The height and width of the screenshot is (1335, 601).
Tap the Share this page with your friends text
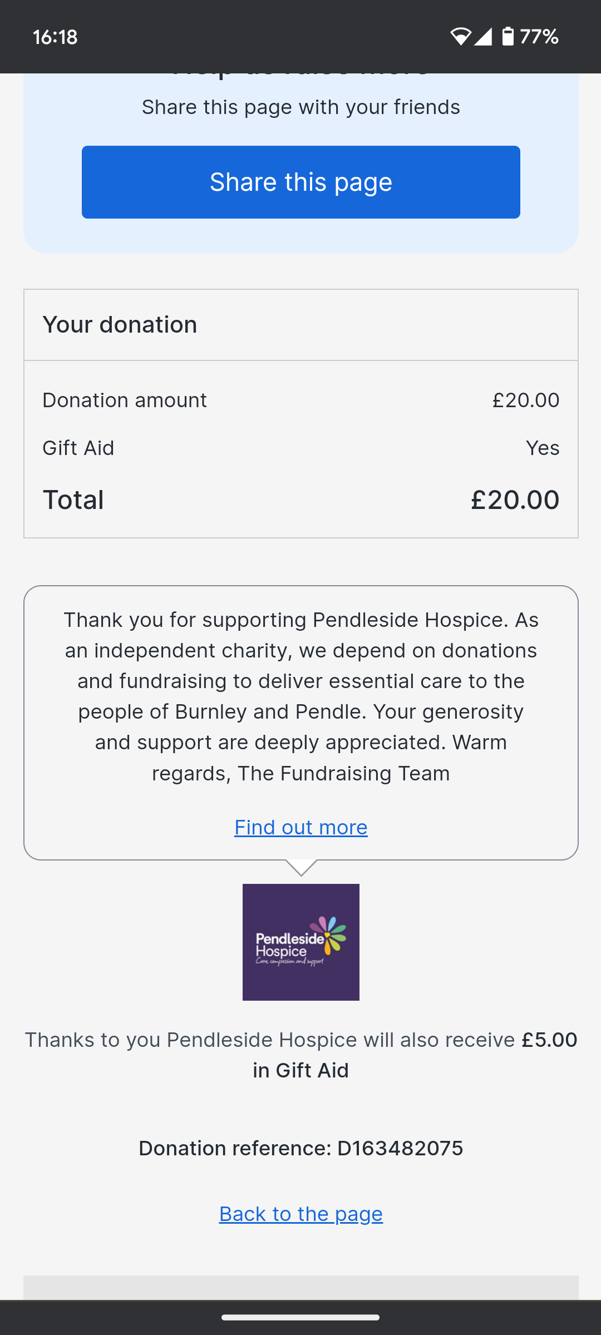[x=300, y=107]
